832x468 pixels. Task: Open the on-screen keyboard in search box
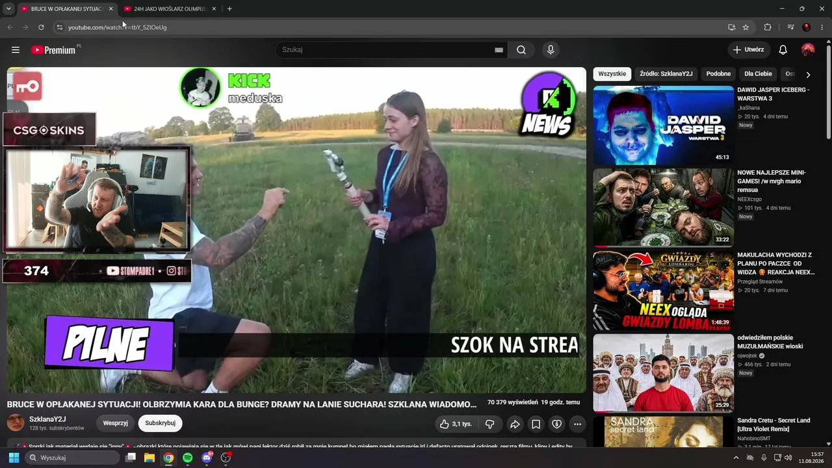pos(499,50)
